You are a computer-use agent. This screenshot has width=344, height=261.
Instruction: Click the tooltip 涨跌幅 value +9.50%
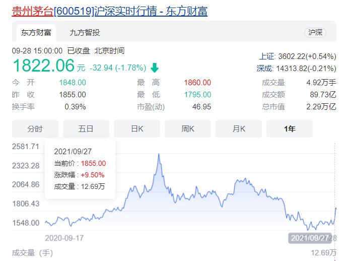(x=93, y=175)
